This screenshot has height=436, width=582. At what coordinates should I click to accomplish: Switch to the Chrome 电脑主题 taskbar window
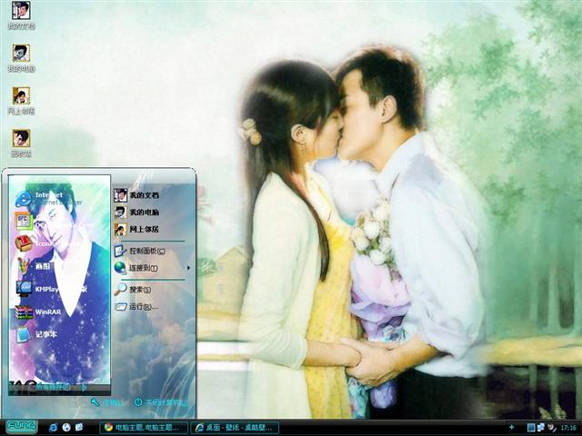[144, 428]
